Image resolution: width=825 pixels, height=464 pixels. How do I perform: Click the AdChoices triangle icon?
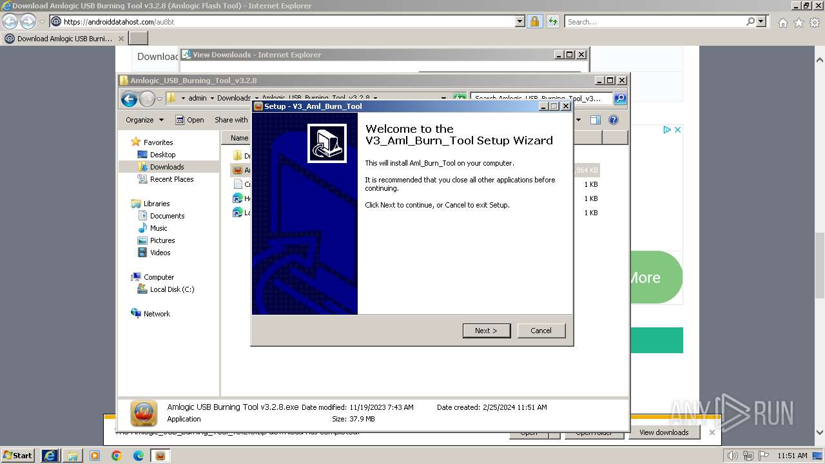[668, 130]
